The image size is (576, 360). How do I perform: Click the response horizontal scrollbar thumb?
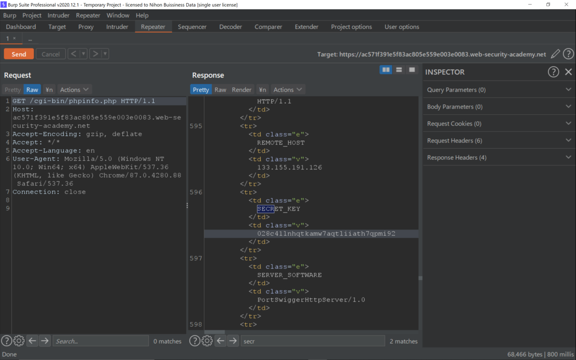pyautogui.click(x=215, y=332)
